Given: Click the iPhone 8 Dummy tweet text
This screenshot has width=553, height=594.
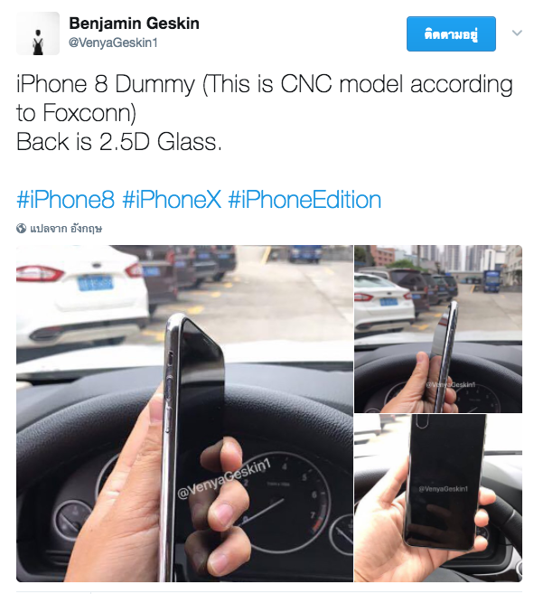Looking at the screenshot, I should (x=264, y=99).
